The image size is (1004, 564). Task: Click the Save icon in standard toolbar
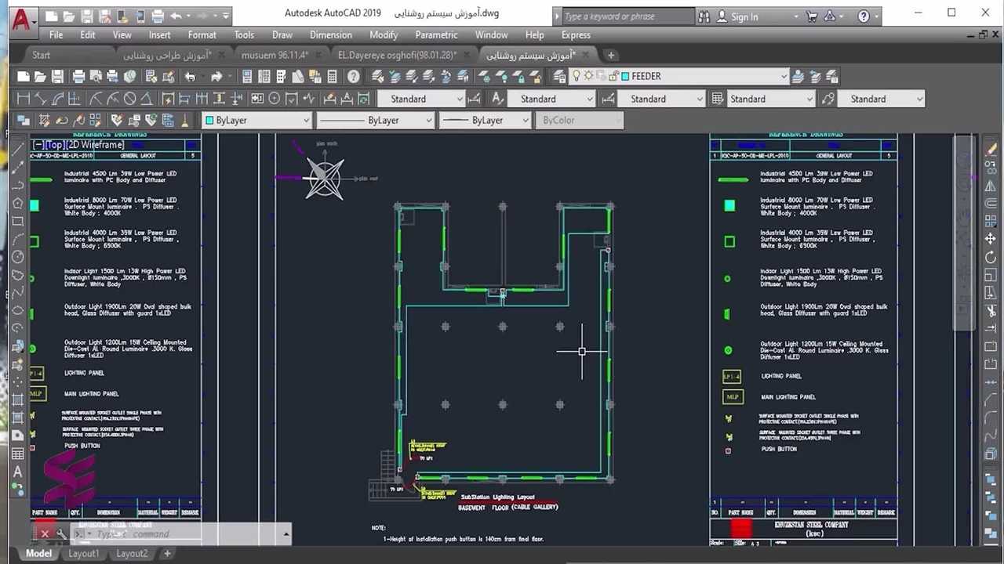click(x=57, y=77)
